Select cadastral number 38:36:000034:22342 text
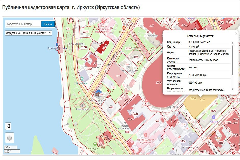 [199, 42]
